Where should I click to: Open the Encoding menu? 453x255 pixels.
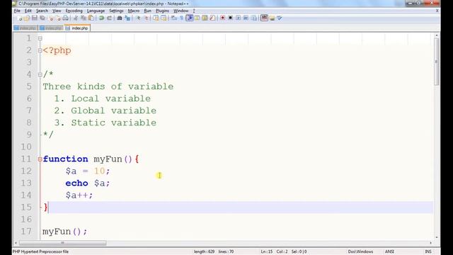click(x=74, y=11)
